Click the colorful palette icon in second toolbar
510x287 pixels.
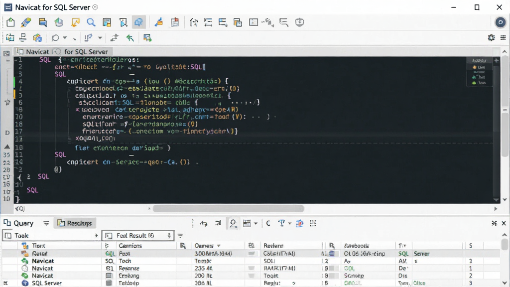click(x=37, y=38)
